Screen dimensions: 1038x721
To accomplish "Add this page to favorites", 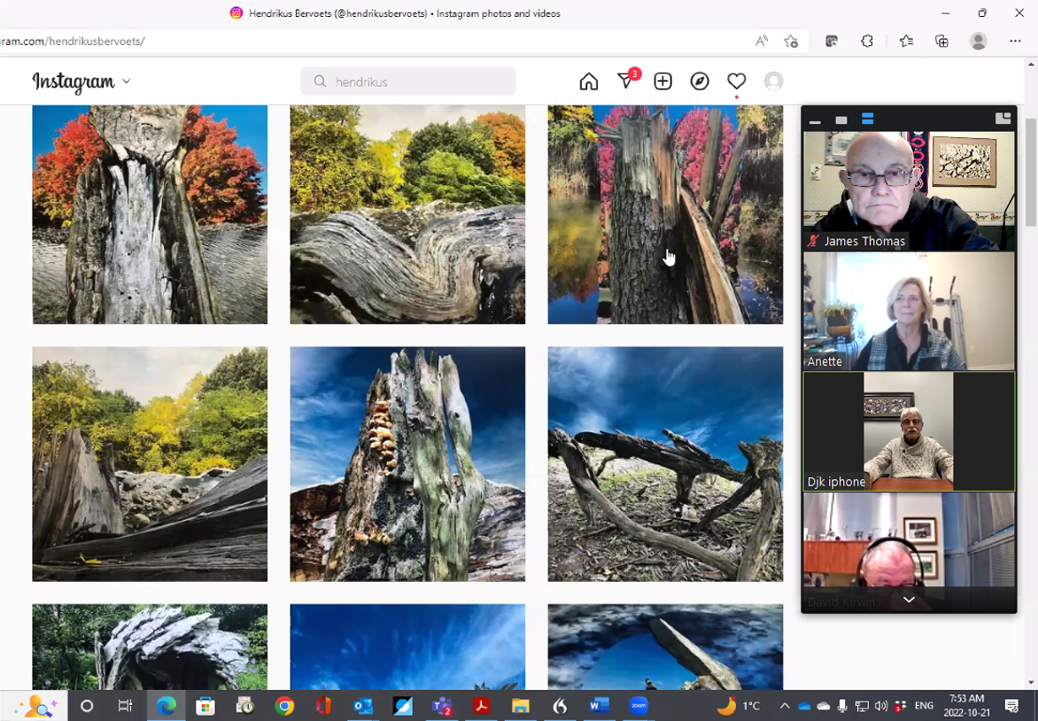I will [x=791, y=41].
